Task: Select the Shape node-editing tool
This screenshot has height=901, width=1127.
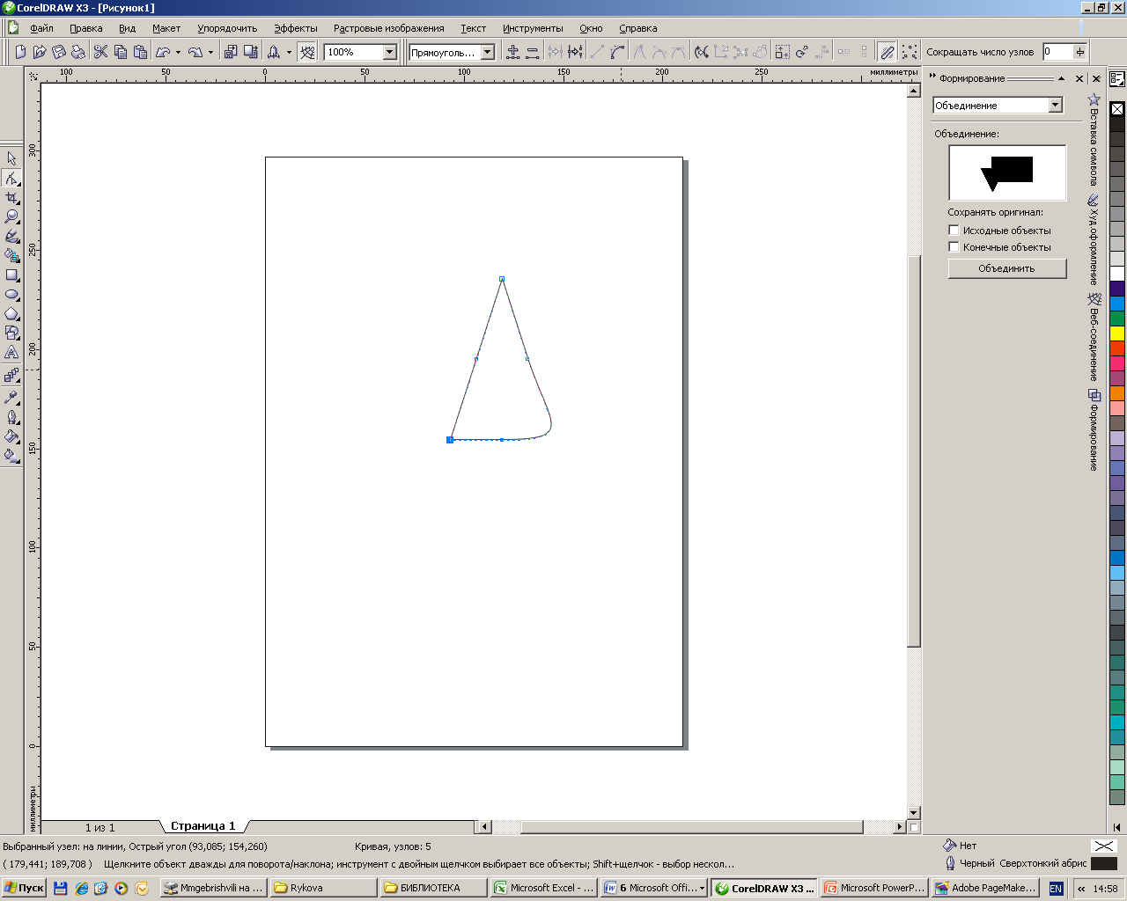Action: click(11, 178)
